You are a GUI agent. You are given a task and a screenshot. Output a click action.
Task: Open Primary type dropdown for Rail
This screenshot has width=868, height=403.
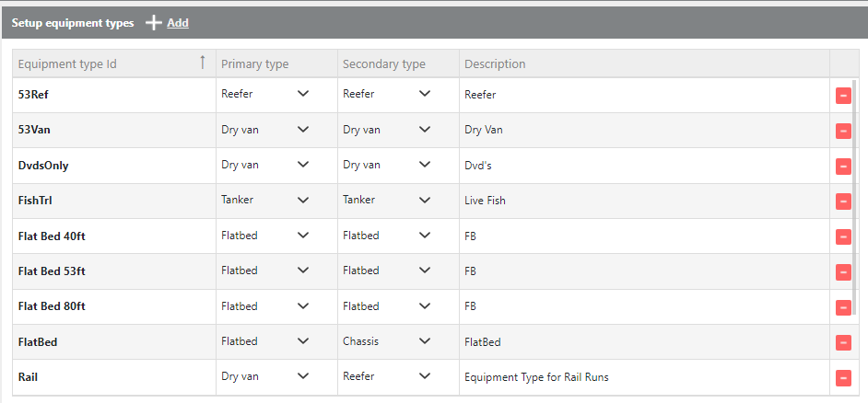pyautogui.click(x=303, y=376)
